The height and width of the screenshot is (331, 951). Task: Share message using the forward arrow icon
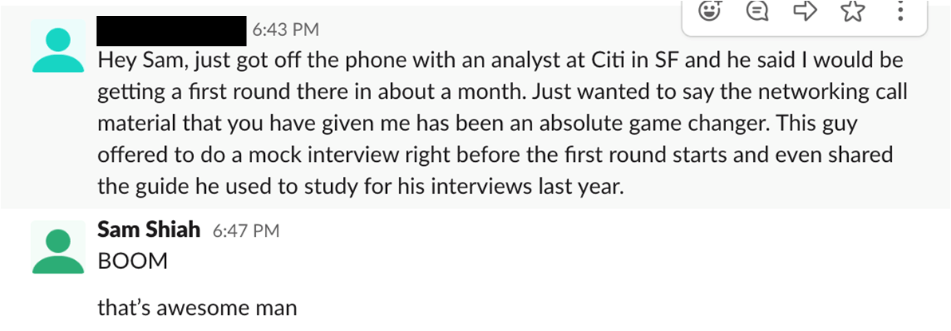tap(805, 11)
